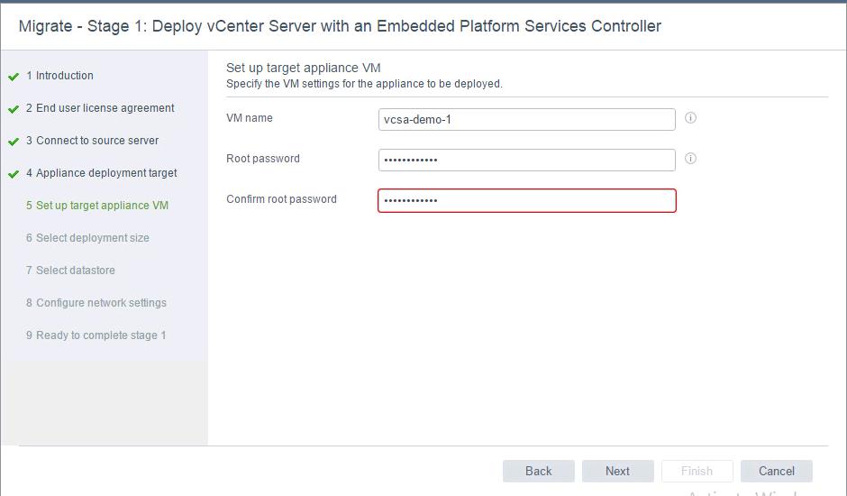The height and width of the screenshot is (496, 847).
Task: Open step 3 Connect to source server
Action: [x=93, y=141]
